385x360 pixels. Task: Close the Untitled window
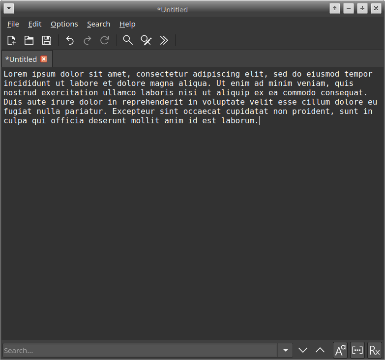(x=376, y=8)
